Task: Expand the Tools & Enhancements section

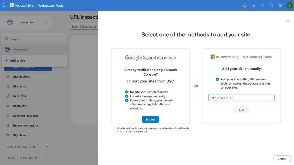Action: (x=28, y=158)
